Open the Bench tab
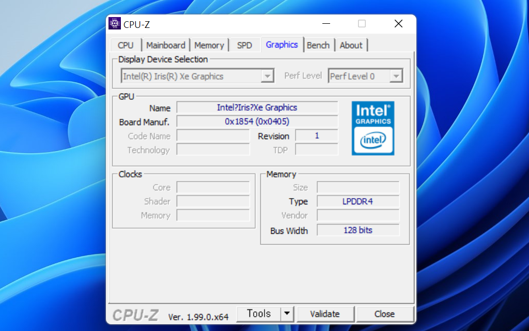The width and height of the screenshot is (529, 331). pyautogui.click(x=318, y=46)
